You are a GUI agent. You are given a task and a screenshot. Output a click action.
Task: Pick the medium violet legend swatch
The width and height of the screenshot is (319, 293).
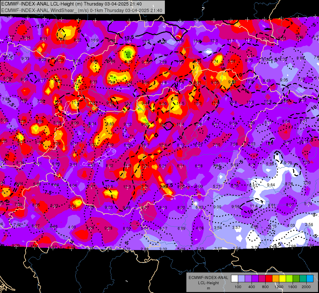248,279
